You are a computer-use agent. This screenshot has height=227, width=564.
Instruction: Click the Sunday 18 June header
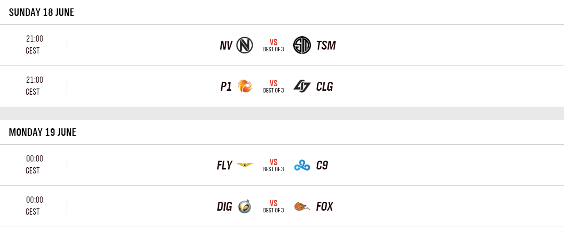tap(42, 12)
